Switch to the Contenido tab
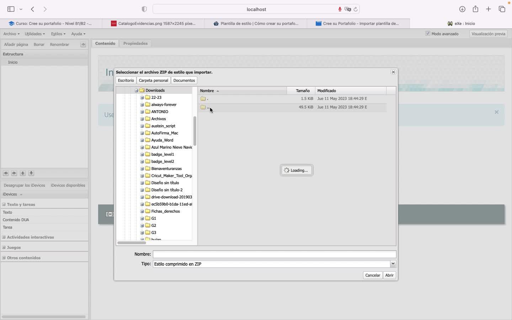The image size is (512, 320). click(x=105, y=43)
